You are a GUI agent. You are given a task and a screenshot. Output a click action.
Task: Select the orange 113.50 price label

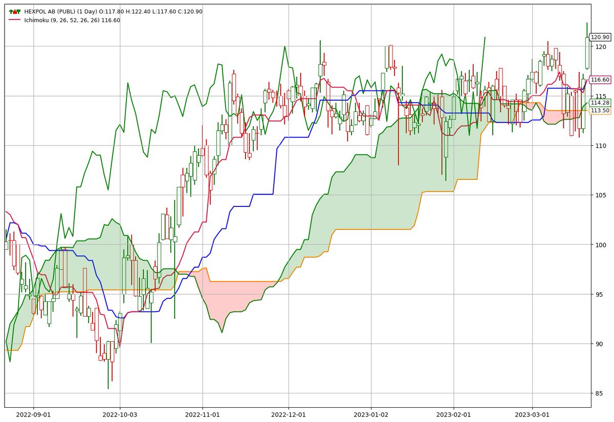coord(600,110)
